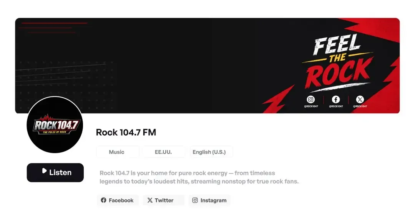Click the Listen button
This screenshot has height=224, width=415.
click(55, 173)
